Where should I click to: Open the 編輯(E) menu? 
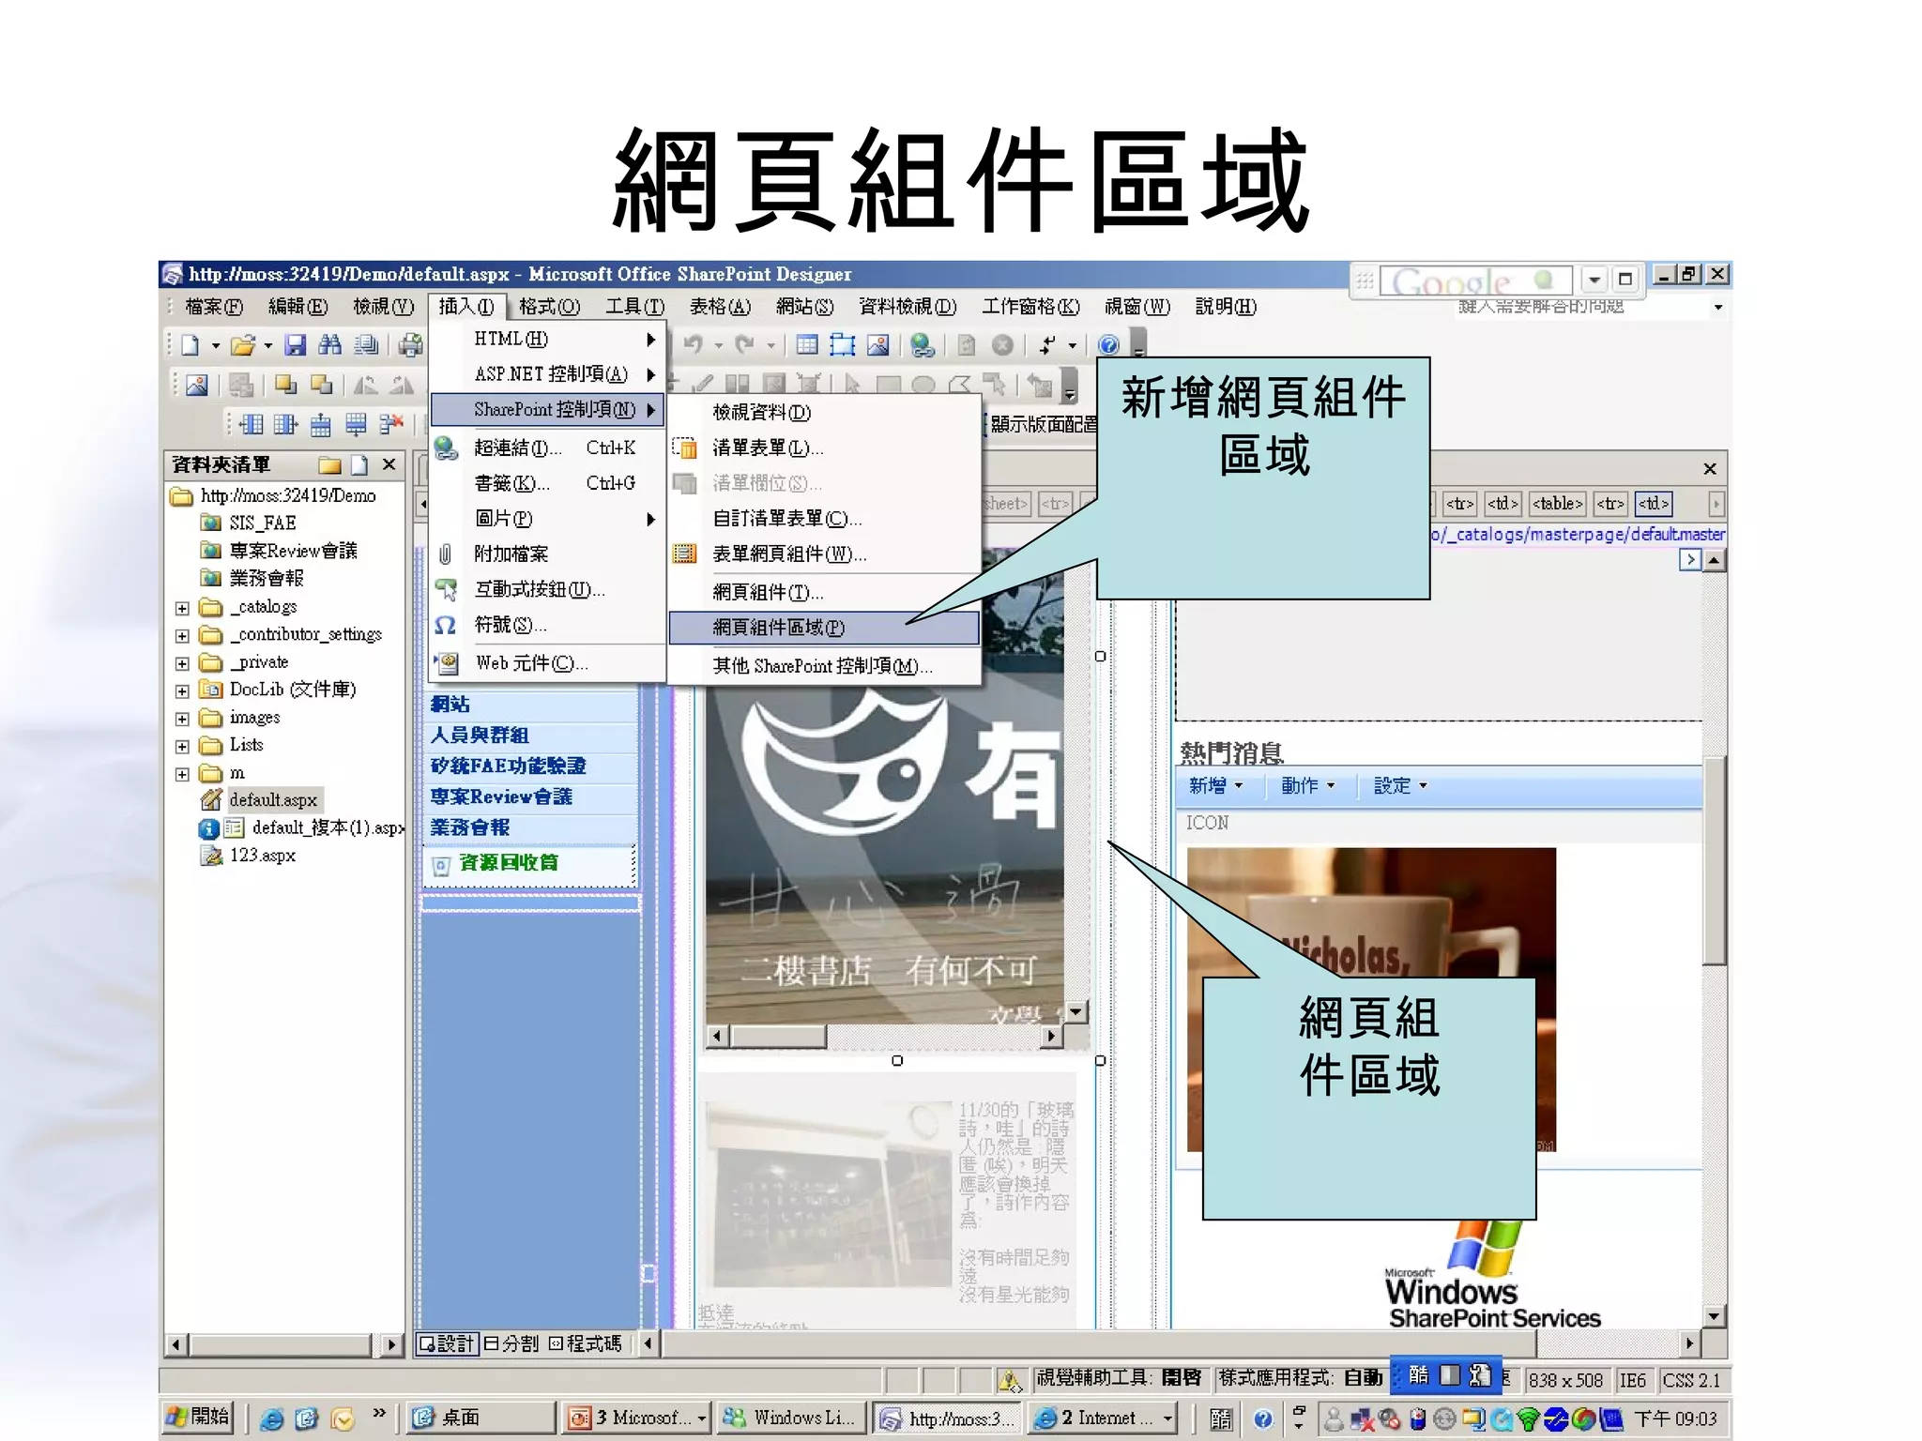(x=297, y=307)
